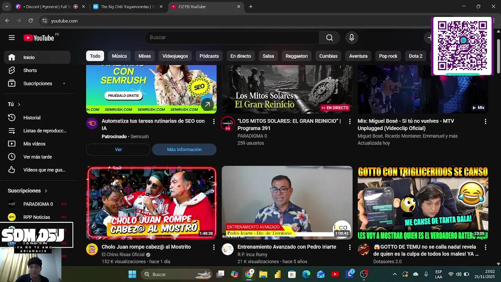Open Chrome tab search dropdown

(7, 7)
